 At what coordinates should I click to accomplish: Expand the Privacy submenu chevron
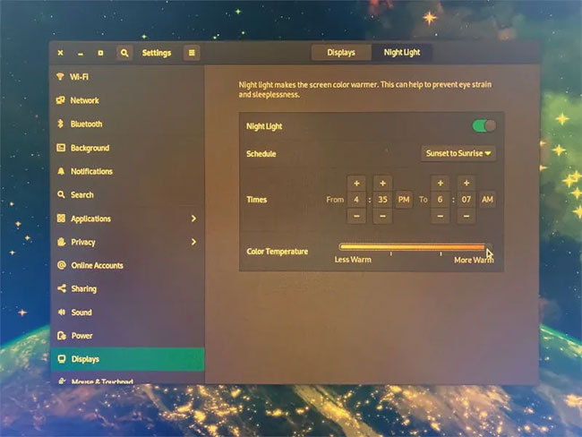click(193, 242)
